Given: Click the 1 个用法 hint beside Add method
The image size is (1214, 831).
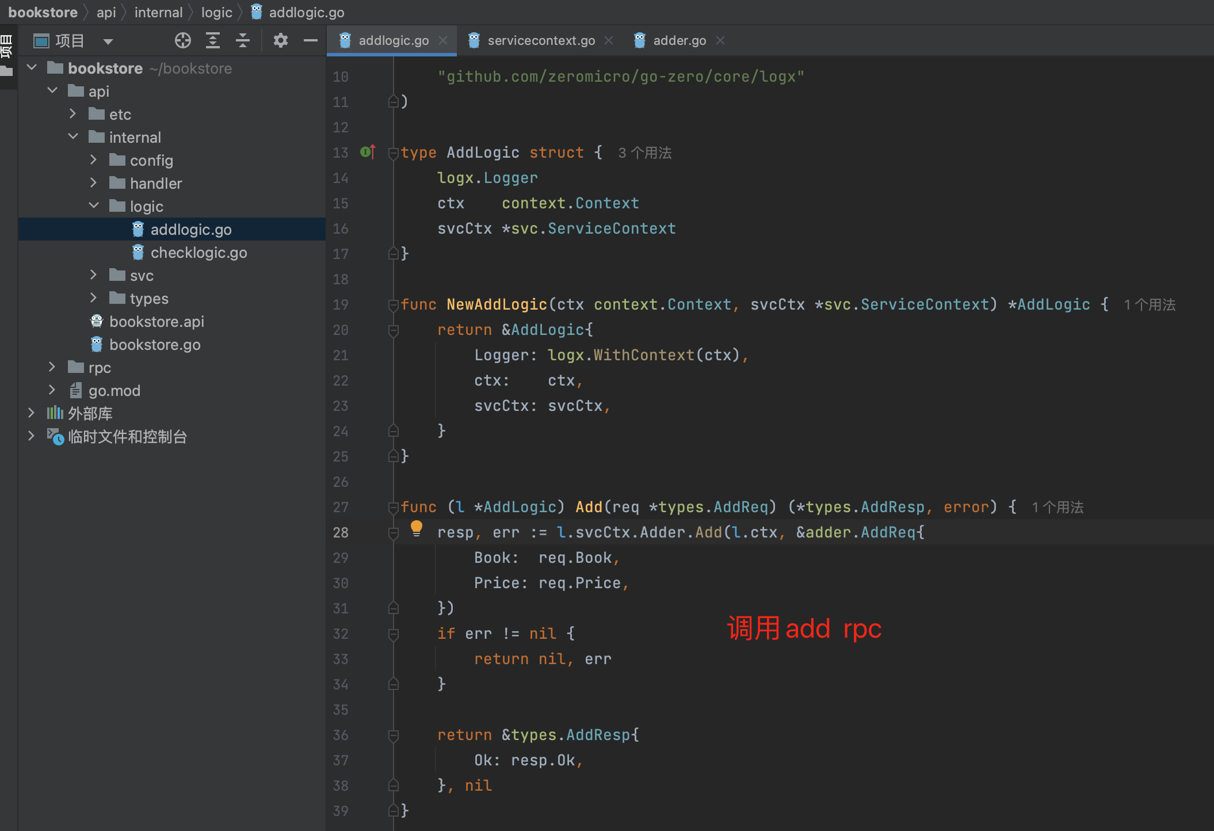Looking at the screenshot, I should 1058,507.
